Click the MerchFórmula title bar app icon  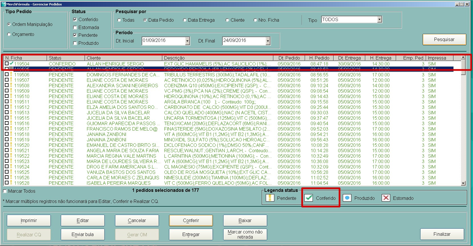[x=3, y=4]
